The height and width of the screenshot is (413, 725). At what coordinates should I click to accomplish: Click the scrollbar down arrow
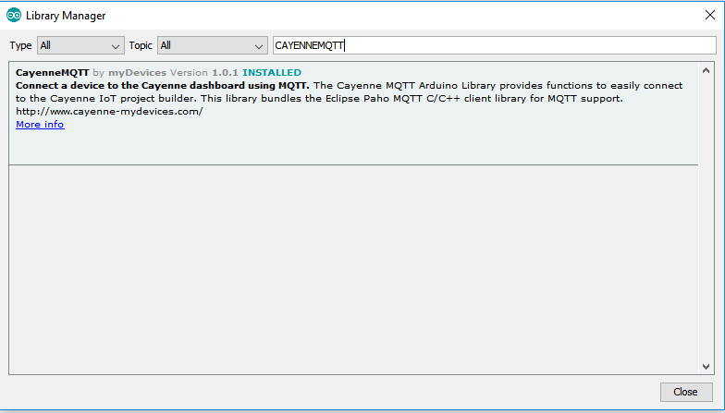pos(706,366)
